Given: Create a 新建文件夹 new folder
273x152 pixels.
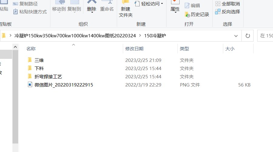Looking at the screenshot, I should point(126,9).
